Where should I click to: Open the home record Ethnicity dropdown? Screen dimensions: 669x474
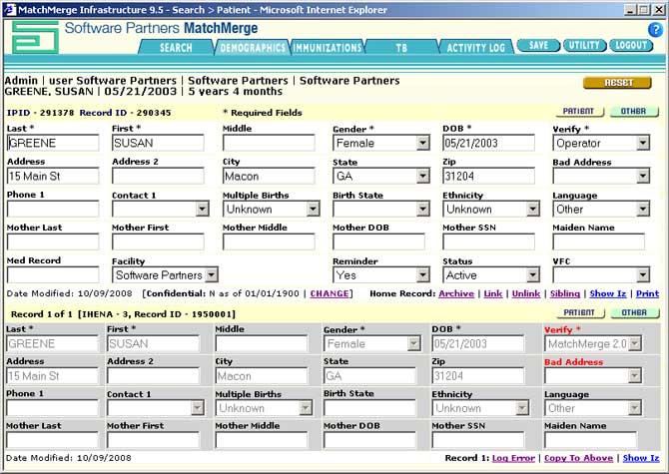pos(533,209)
